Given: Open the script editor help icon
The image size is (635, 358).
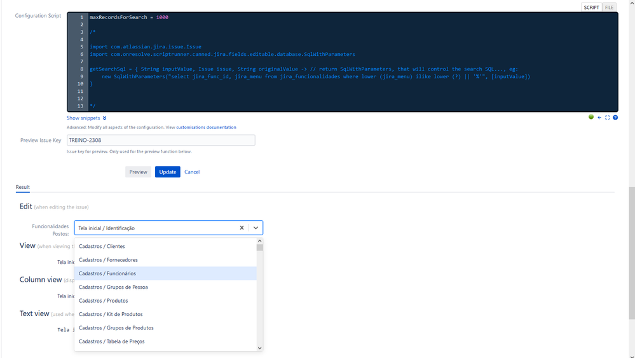Looking at the screenshot, I should point(615,118).
